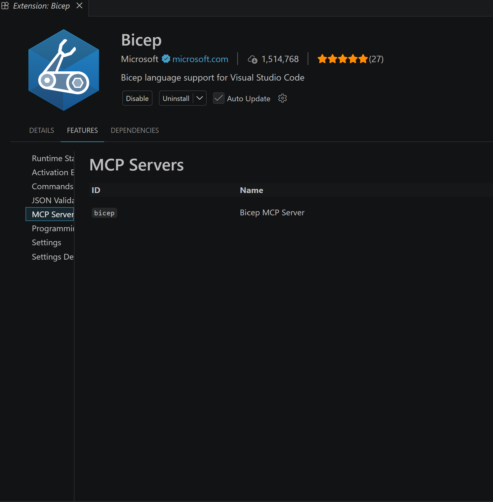
Task: Click the verified publisher badge icon
Action: (166, 59)
